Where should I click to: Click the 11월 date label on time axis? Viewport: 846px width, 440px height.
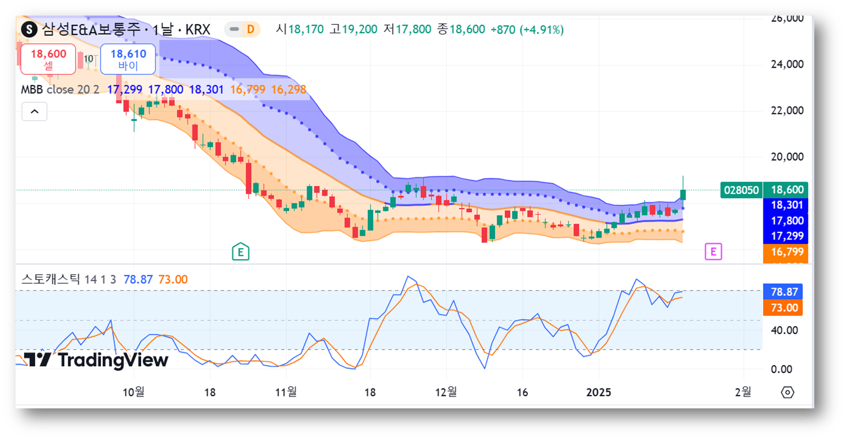coord(286,392)
